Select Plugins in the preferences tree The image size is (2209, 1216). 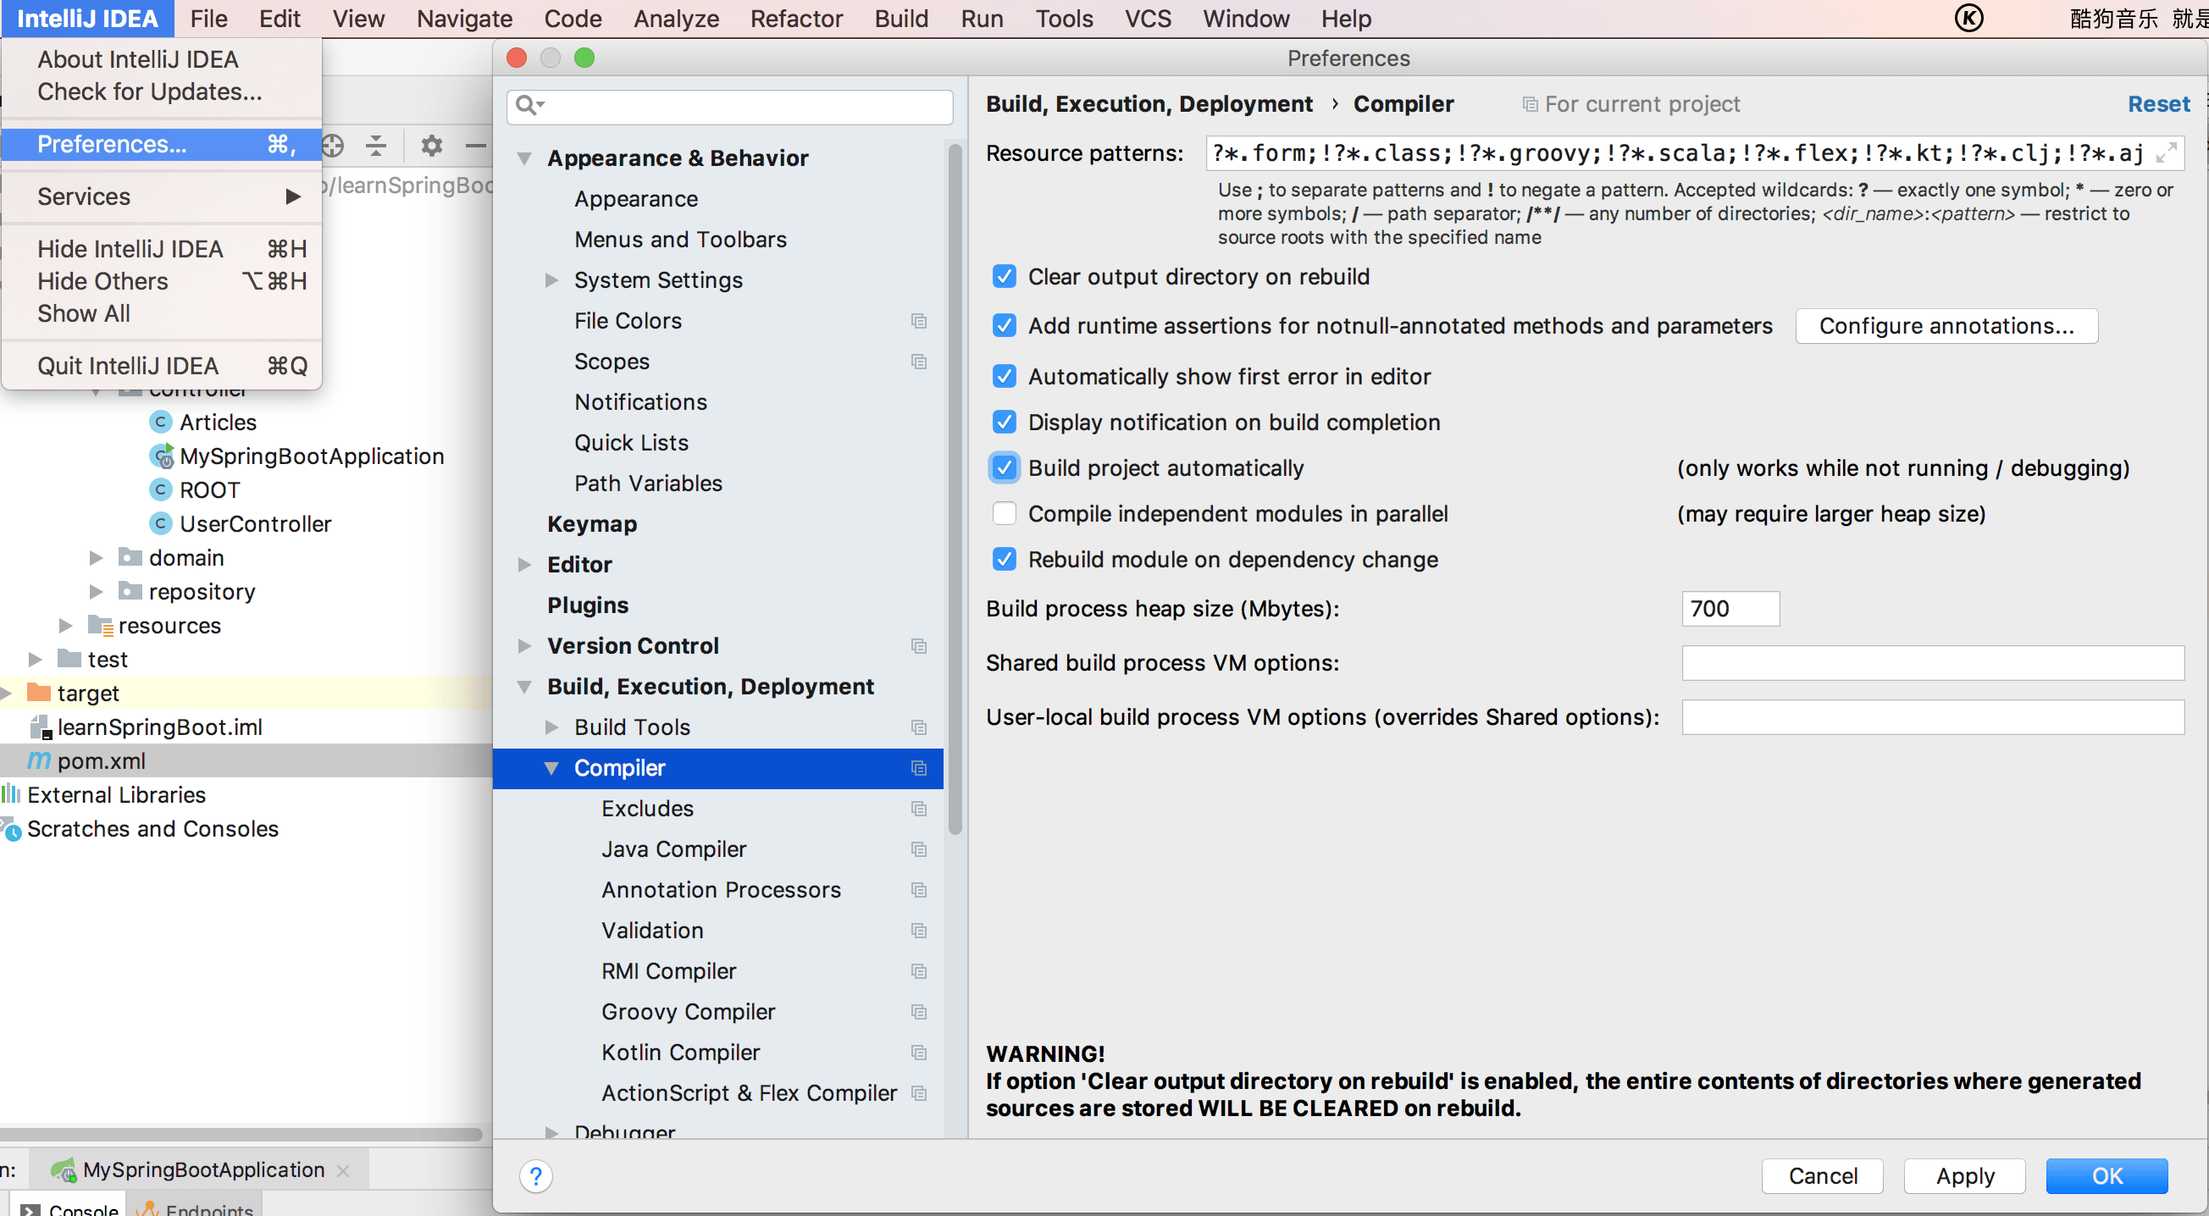588,605
